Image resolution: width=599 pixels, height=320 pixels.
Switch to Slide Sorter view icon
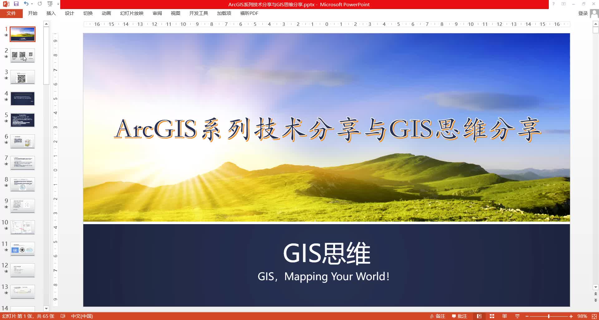pos(492,316)
